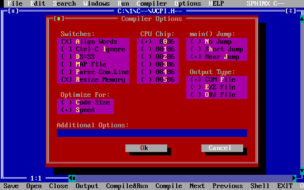Toggle the Resize Memory checkbox
Screen dimensions: 304x190
click(93, 80)
